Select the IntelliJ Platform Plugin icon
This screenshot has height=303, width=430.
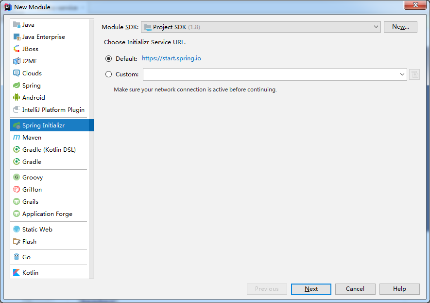pos(17,109)
